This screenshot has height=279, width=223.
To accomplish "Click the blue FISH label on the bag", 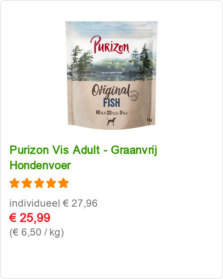I will (x=111, y=102).
